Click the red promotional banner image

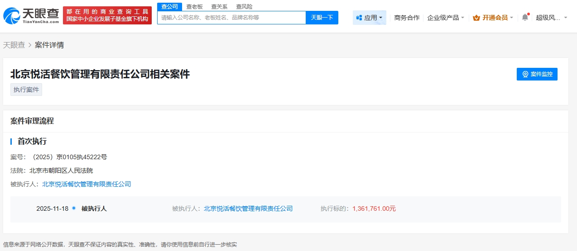tap(107, 15)
